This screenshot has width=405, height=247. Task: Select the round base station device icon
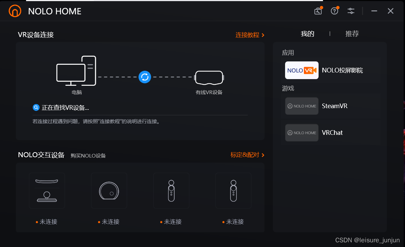(109, 191)
